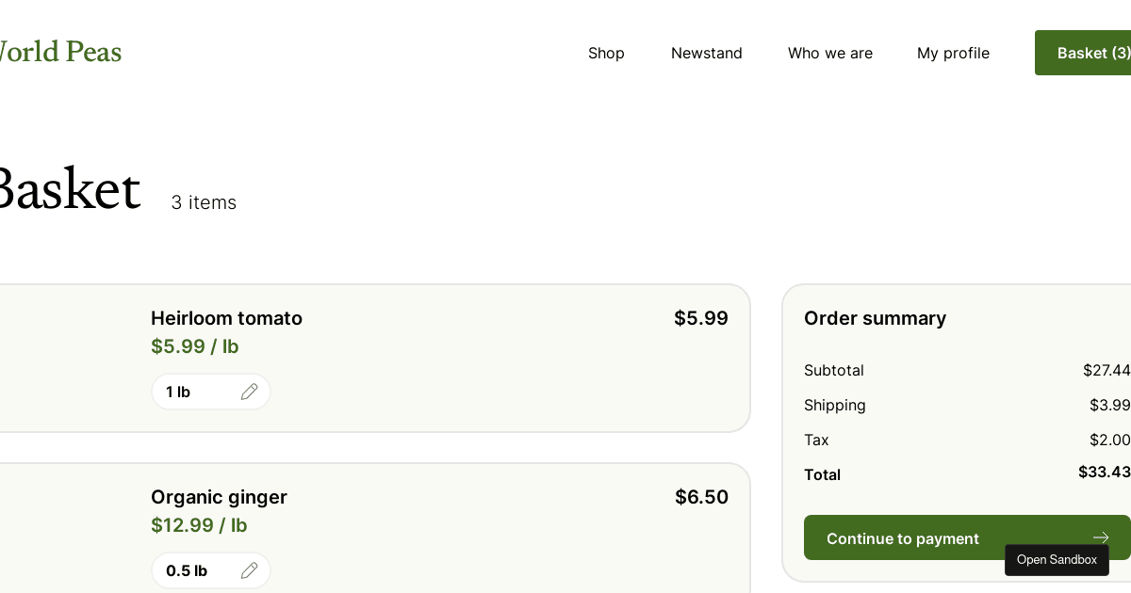Viewport: 1131px width, 593px height.
Task: Open the Shop menu item
Action: (606, 53)
